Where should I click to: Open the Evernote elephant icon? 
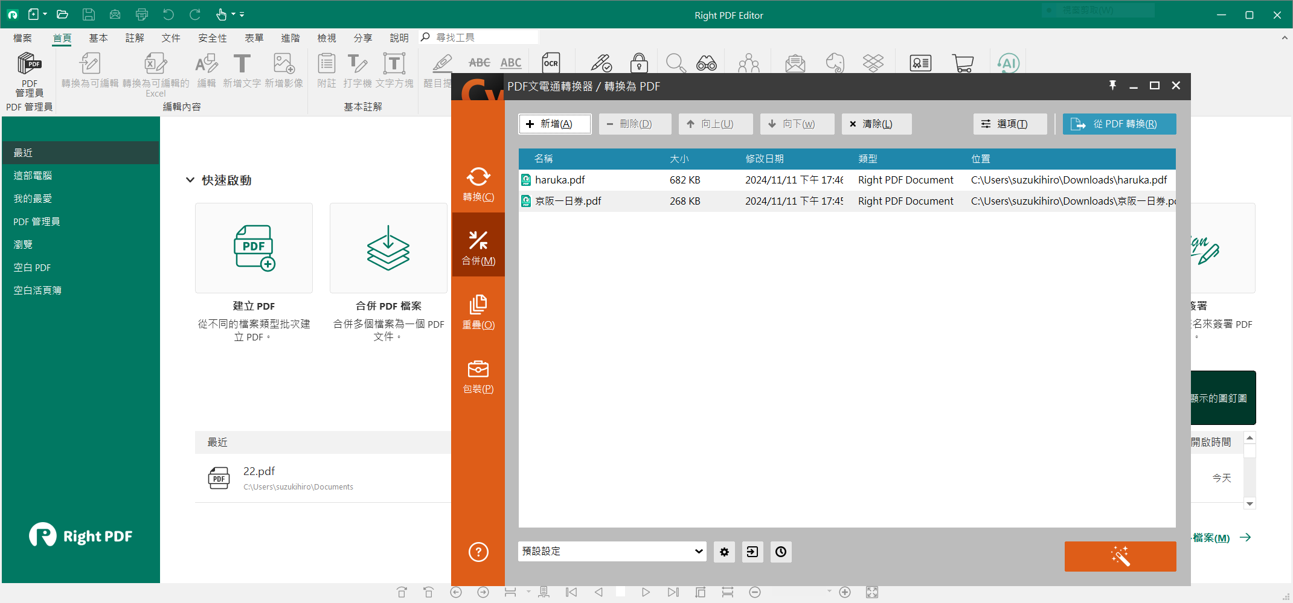pyautogui.click(x=835, y=63)
